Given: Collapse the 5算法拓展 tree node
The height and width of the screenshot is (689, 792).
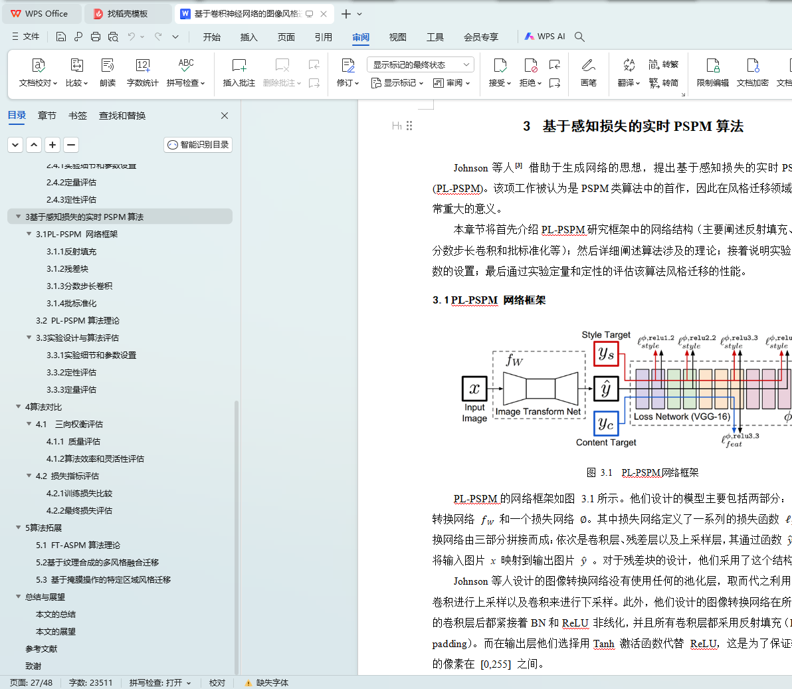Looking at the screenshot, I should pos(18,528).
